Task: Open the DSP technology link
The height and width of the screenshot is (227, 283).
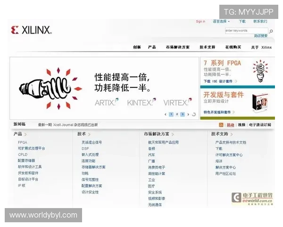Action: click(x=85, y=148)
